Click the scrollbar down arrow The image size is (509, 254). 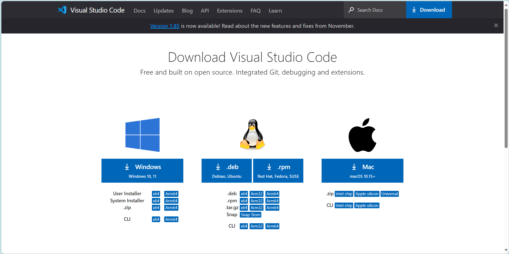(x=506, y=250)
